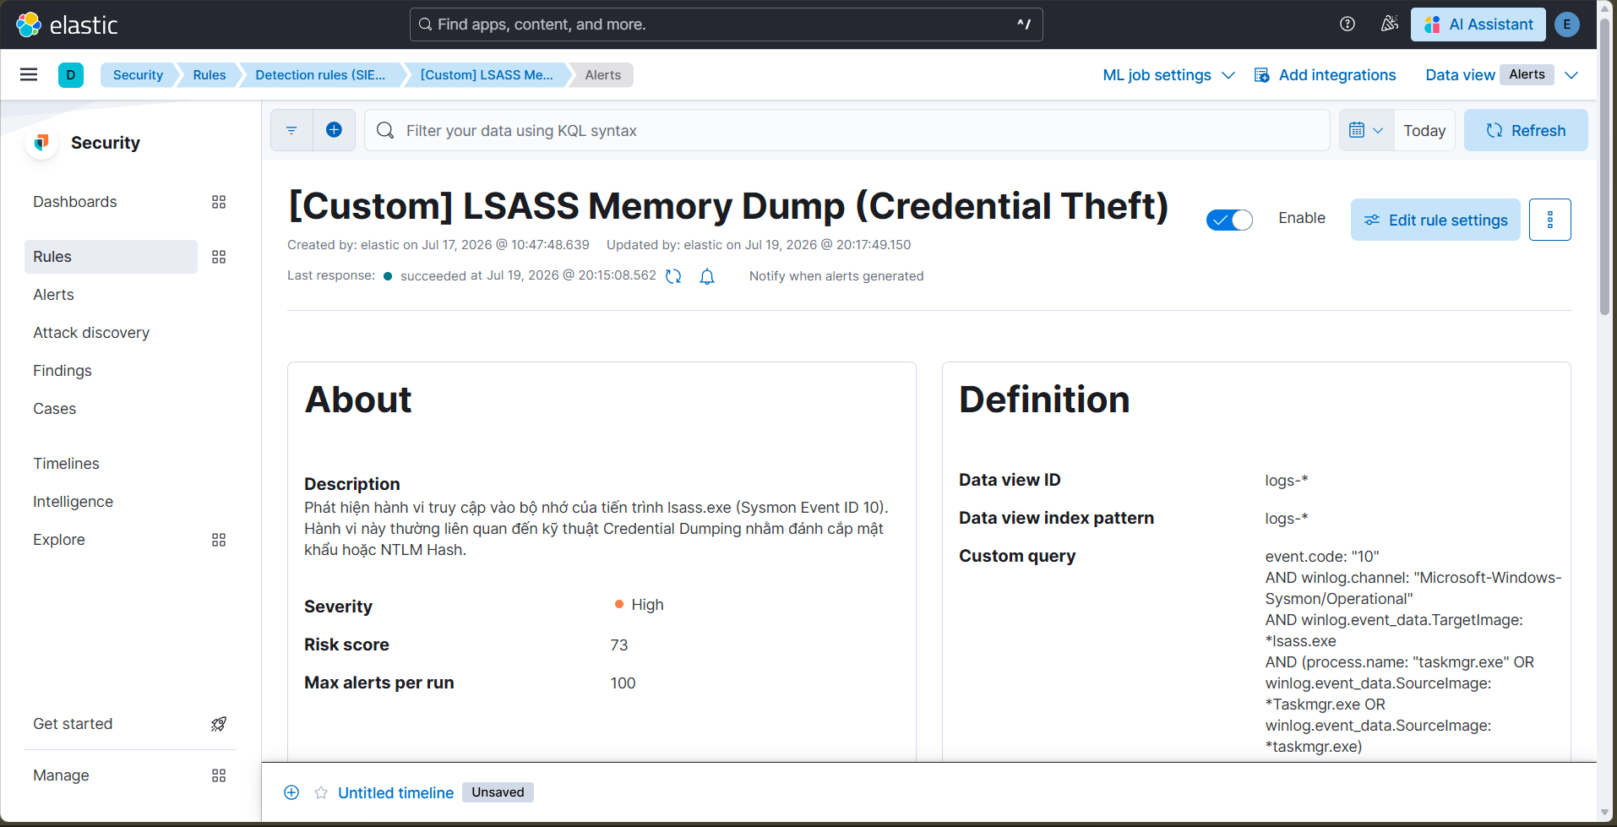Open Cases in side navigation

(54, 409)
